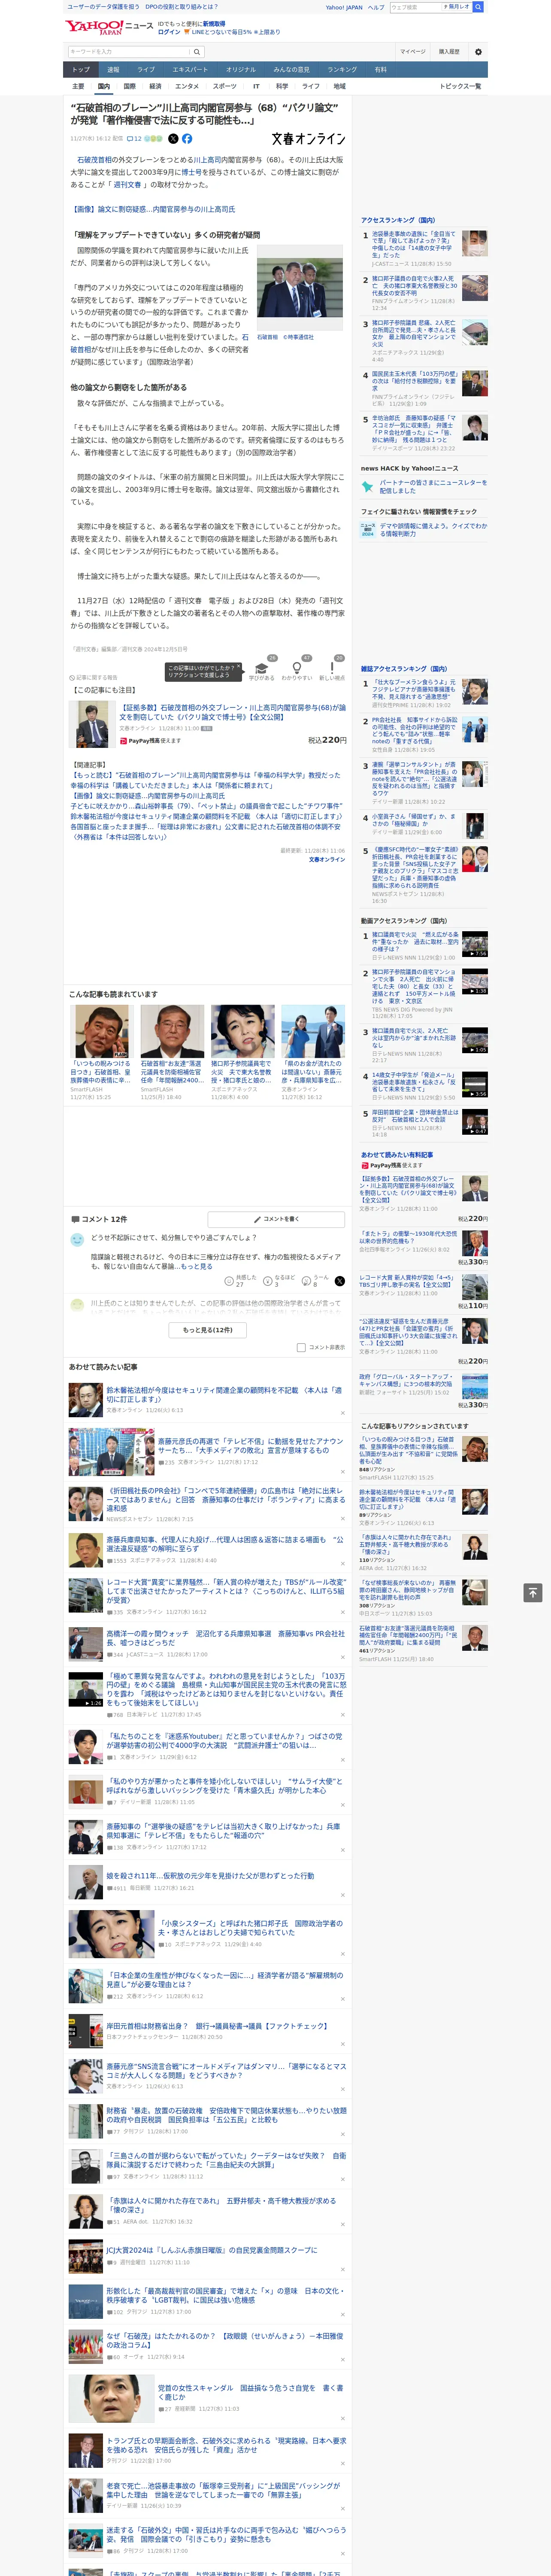This screenshot has height=2576, width=551.
Task: Share first comment on X
Action: click(340, 1281)
